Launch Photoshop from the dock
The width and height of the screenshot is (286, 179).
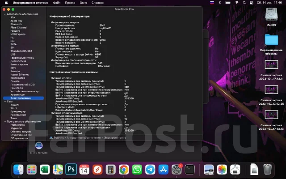click(71, 169)
